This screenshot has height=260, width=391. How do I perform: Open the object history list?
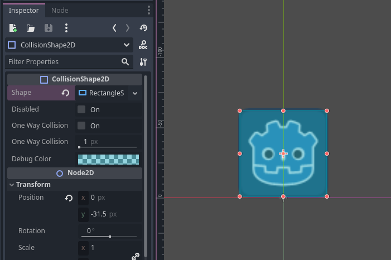click(x=143, y=28)
